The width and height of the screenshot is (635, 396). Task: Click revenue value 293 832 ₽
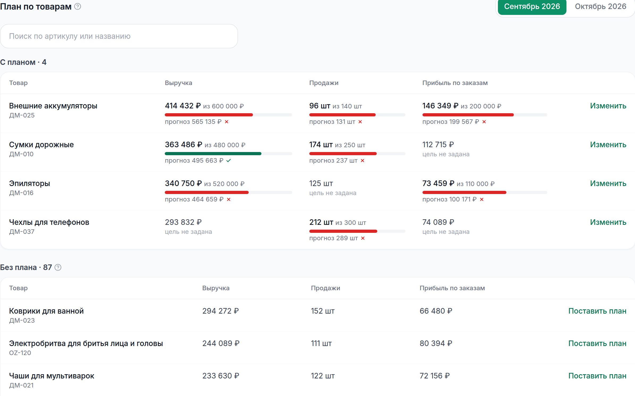(183, 222)
